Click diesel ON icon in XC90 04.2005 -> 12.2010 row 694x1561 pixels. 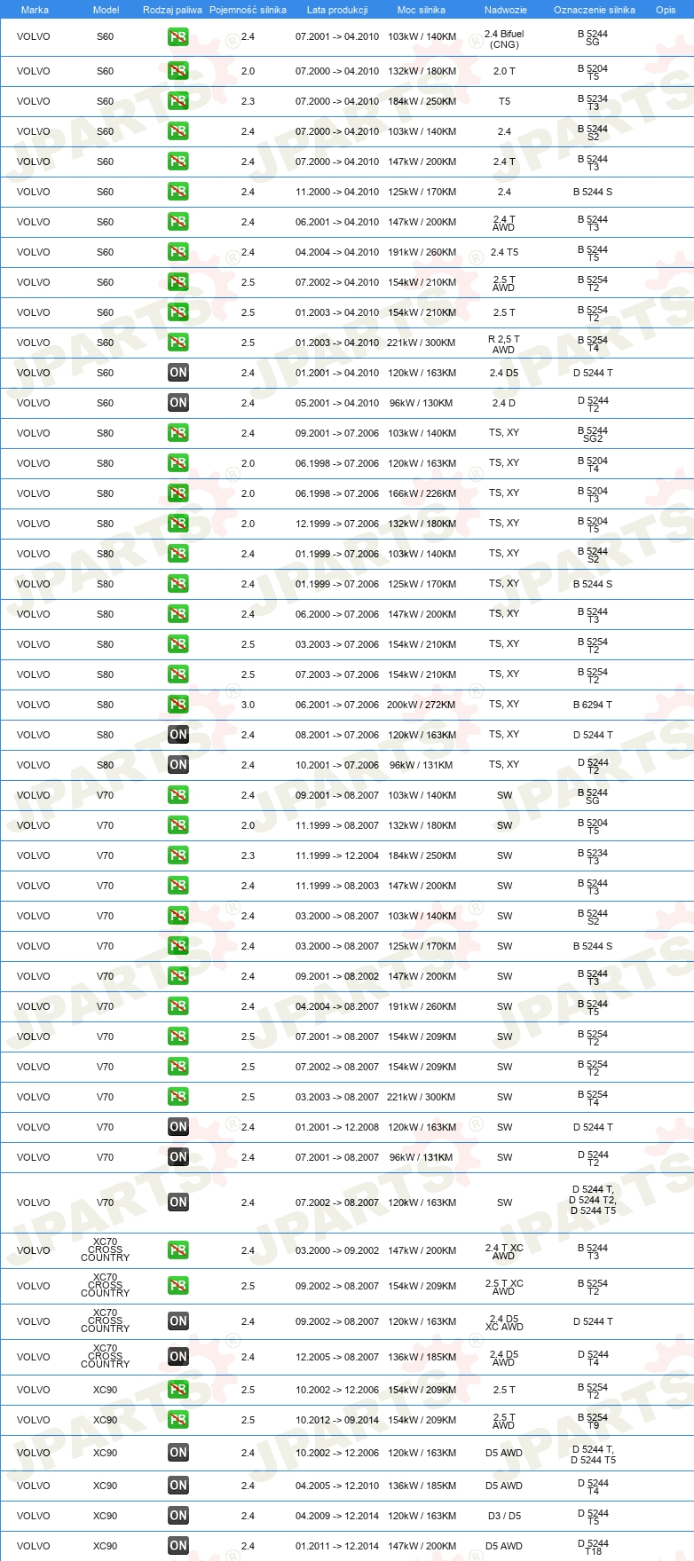(178, 1486)
